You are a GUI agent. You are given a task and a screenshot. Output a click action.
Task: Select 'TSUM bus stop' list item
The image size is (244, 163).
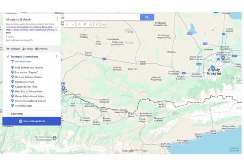23,106
